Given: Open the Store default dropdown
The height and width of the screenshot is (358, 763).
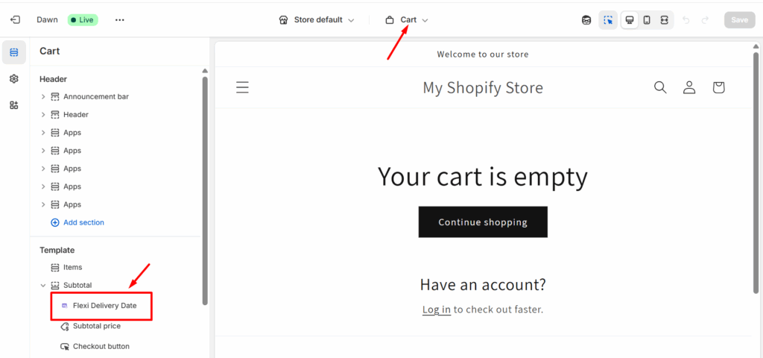Looking at the screenshot, I should coord(317,20).
